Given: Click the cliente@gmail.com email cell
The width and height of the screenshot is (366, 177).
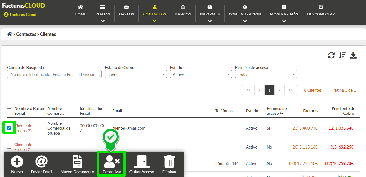Looking at the screenshot, I should pos(129,128).
